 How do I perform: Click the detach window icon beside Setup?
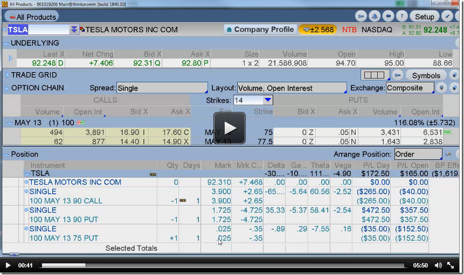[x=447, y=17]
